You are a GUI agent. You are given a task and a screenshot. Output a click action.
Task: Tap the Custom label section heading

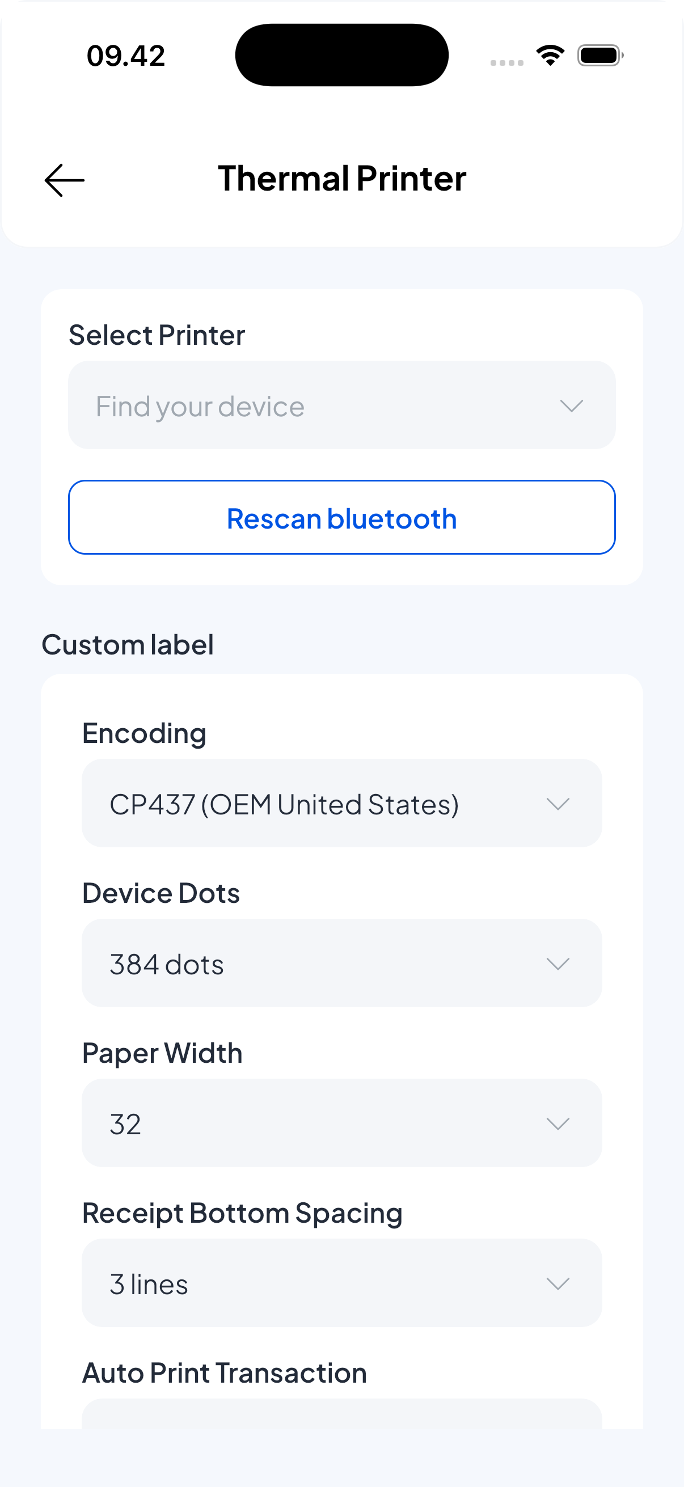coord(128,645)
